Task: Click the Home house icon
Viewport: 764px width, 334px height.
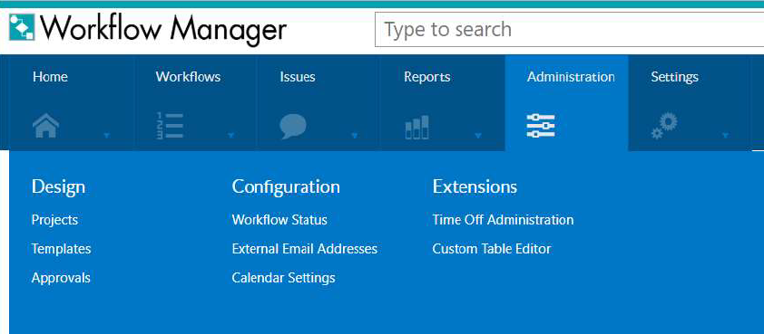Action: click(45, 126)
